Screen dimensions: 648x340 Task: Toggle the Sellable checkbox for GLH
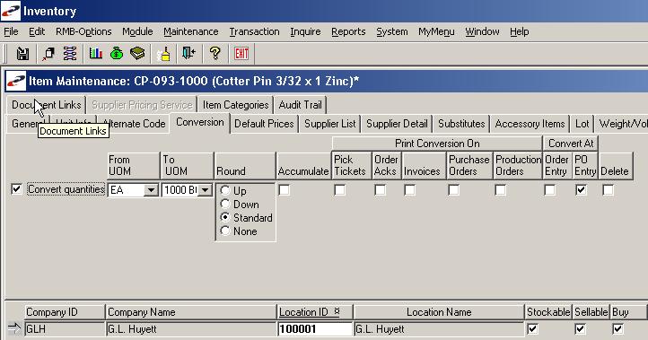[580, 329]
